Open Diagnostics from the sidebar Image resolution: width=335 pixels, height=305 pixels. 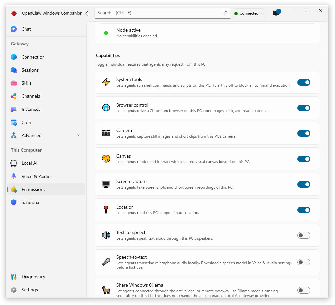tap(46, 277)
